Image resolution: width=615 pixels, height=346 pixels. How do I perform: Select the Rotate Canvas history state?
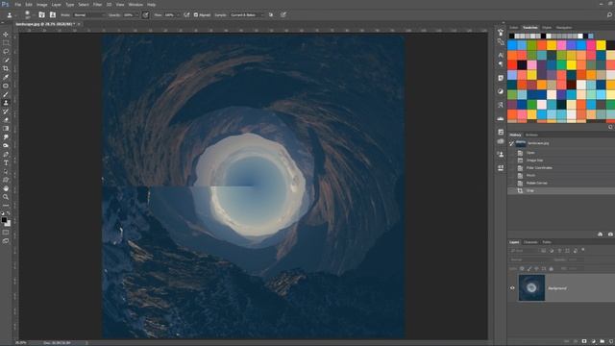[536, 184]
